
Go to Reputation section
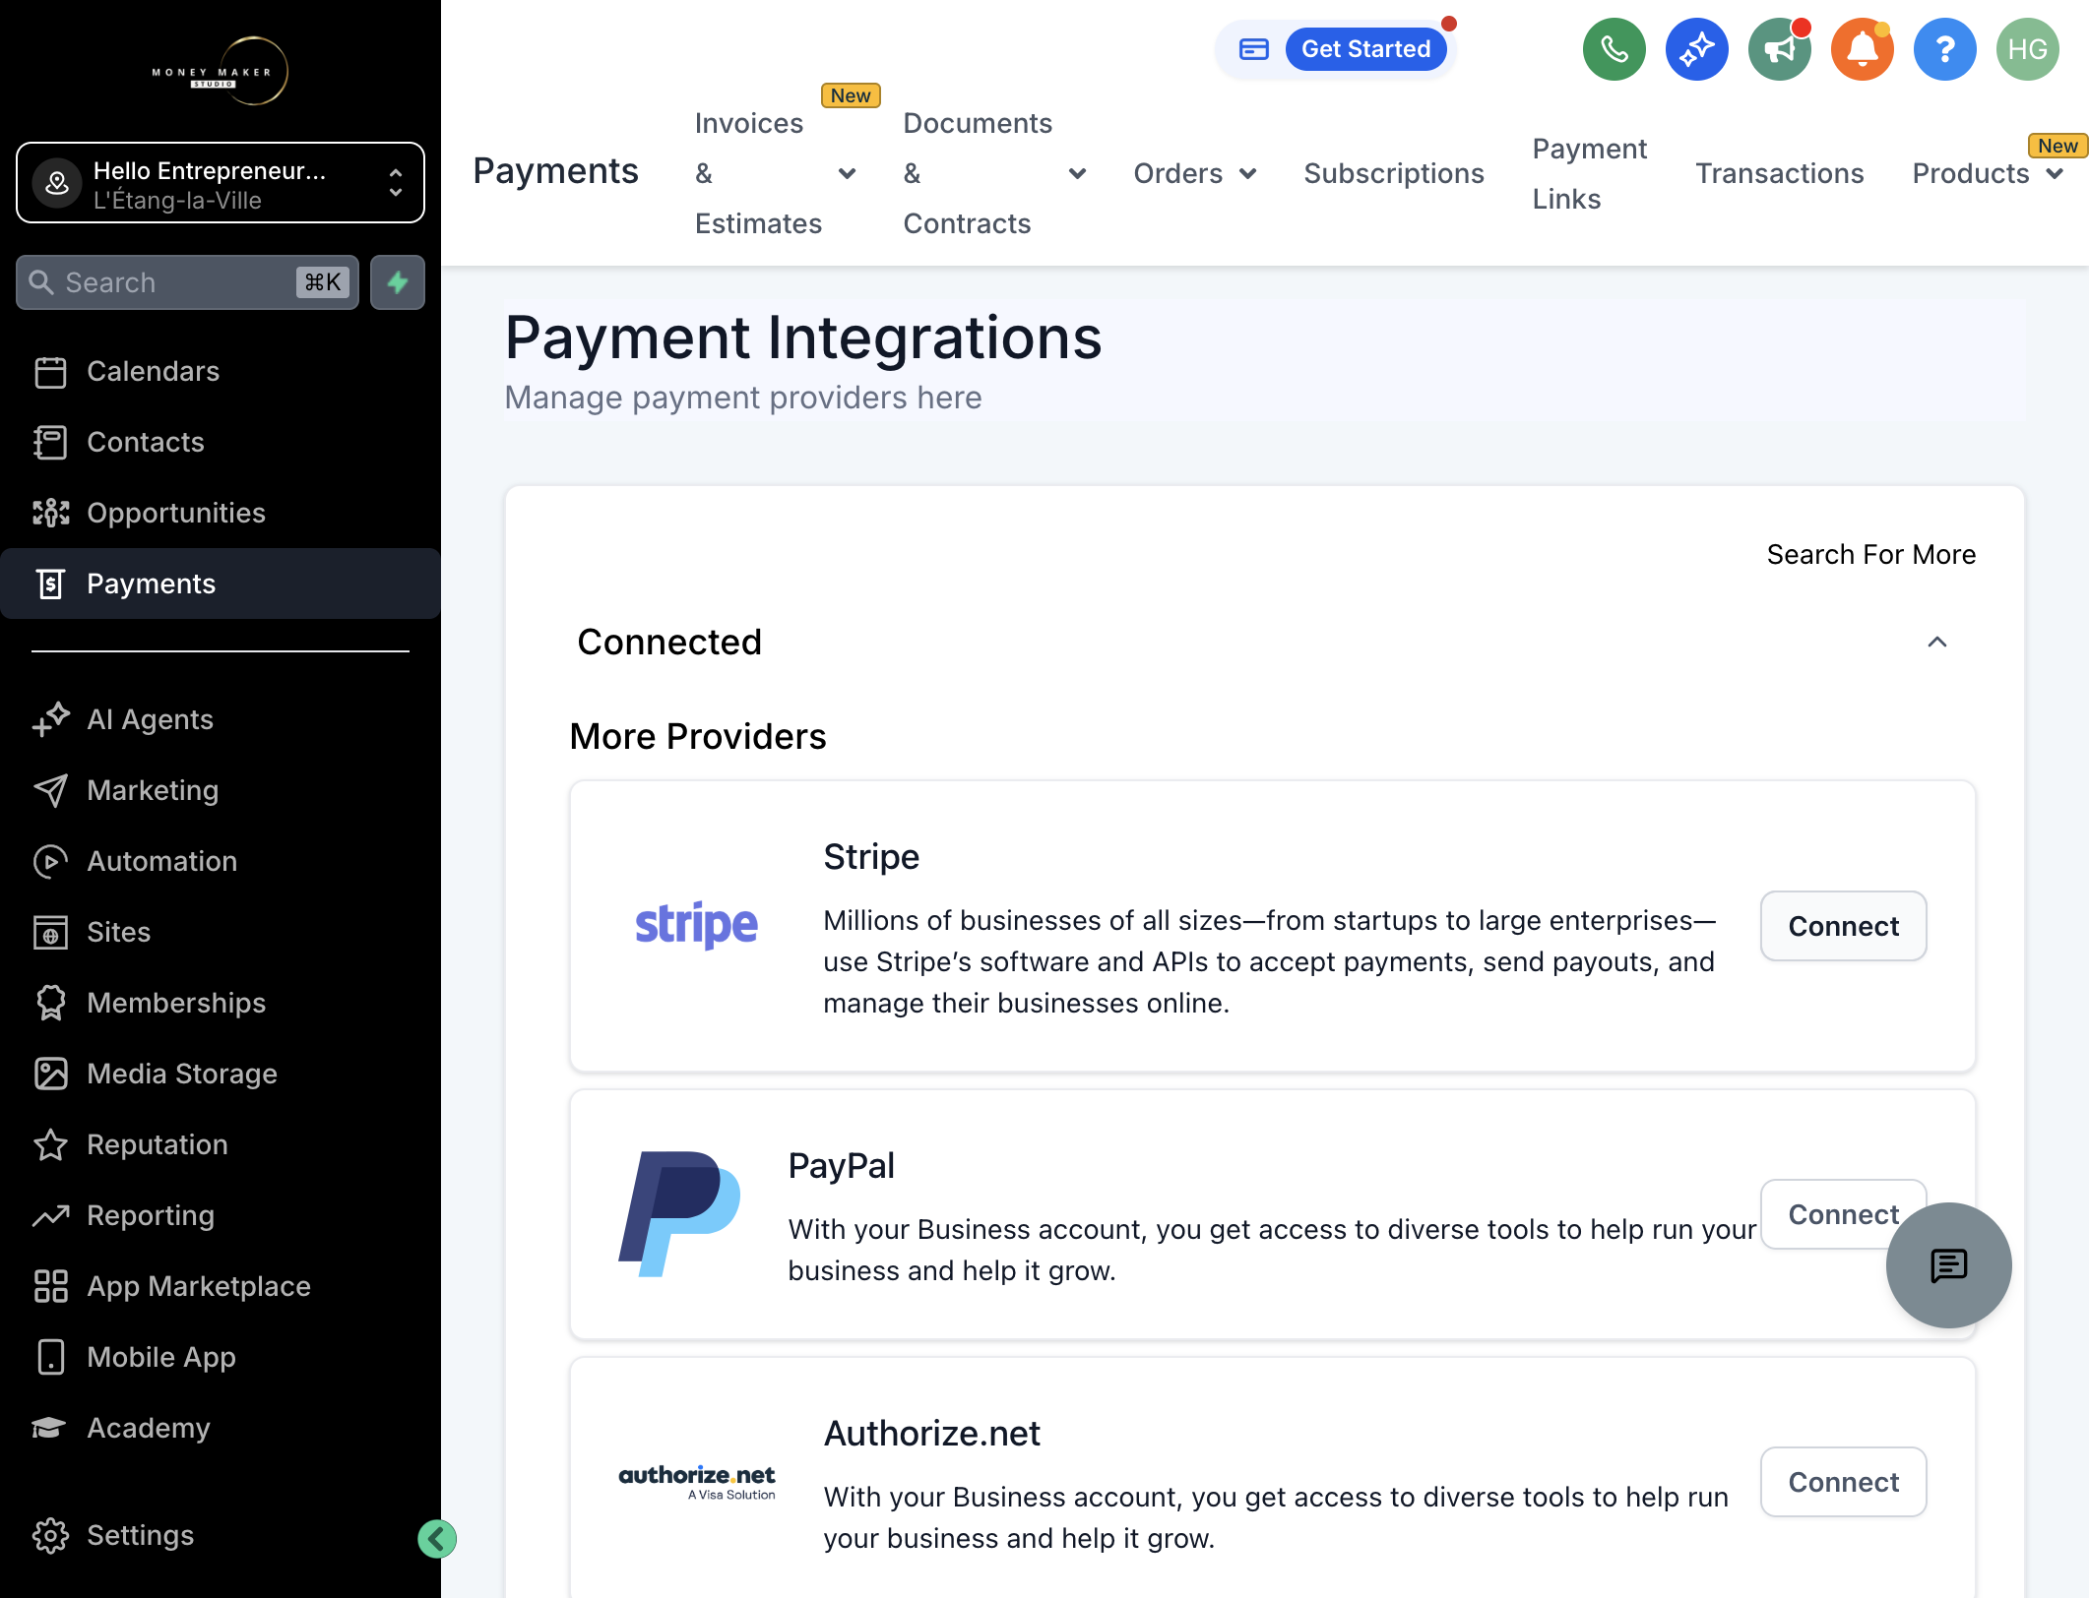[x=221, y=1144]
